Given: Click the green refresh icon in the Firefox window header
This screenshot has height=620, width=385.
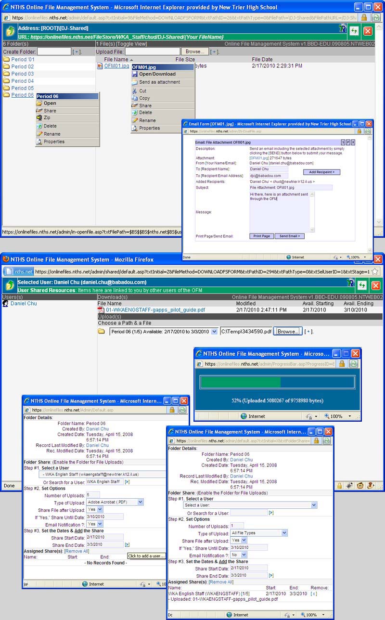Looking at the screenshot, I should tap(363, 286).
